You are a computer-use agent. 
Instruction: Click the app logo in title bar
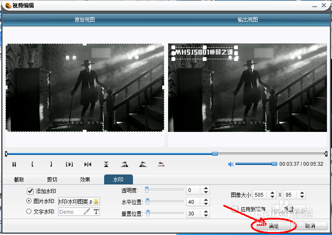click(x=8, y=5)
